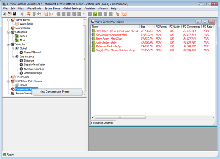The height and width of the screenshot is (159, 220).
Task: Select Songify This - Double Rainbow Song
Action: pyautogui.click(x=115, y=50)
